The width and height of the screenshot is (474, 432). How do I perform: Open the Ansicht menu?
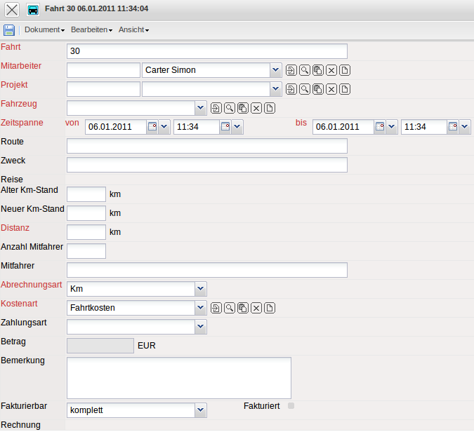pos(133,30)
